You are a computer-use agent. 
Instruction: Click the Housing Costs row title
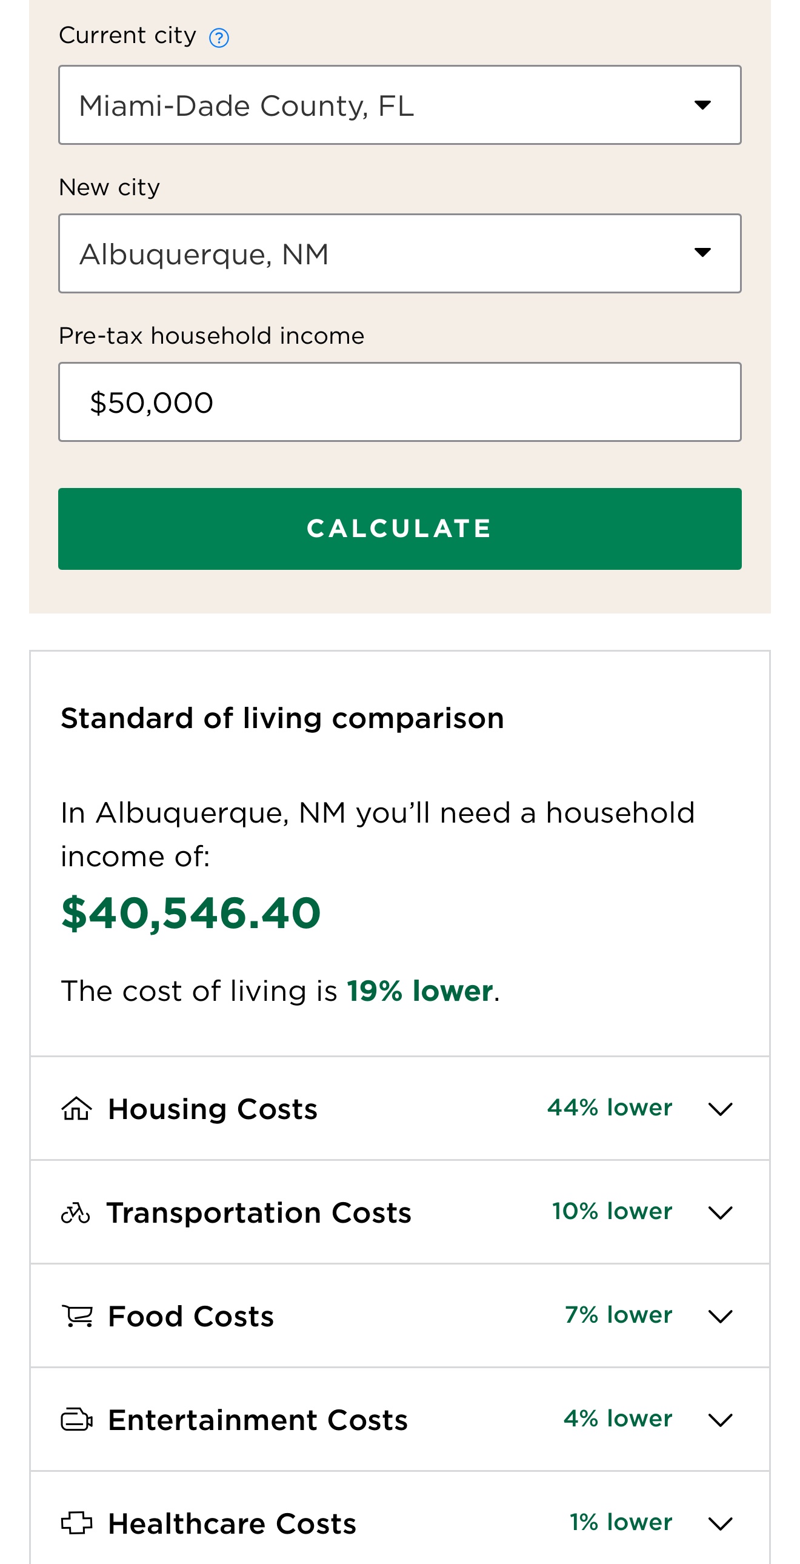click(213, 1109)
